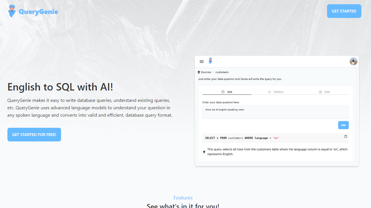371x208 pixels.
Task: Click the QueryGenie brand name text
Action: pyautogui.click(x=38, y=12)
